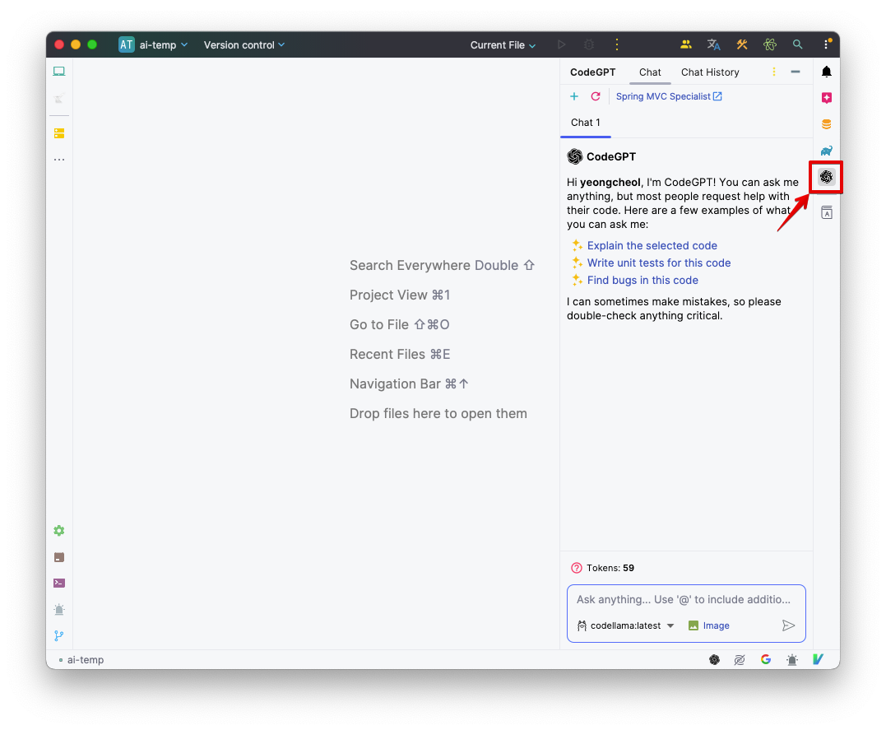Screen dimensions: 886x730
Task: Select the Chat 1 tab
Action: 586,123
